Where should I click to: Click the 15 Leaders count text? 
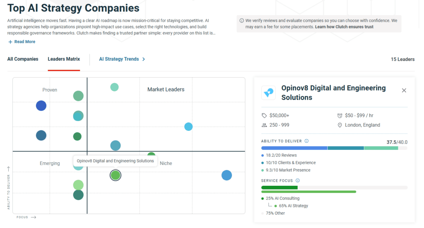402,59
